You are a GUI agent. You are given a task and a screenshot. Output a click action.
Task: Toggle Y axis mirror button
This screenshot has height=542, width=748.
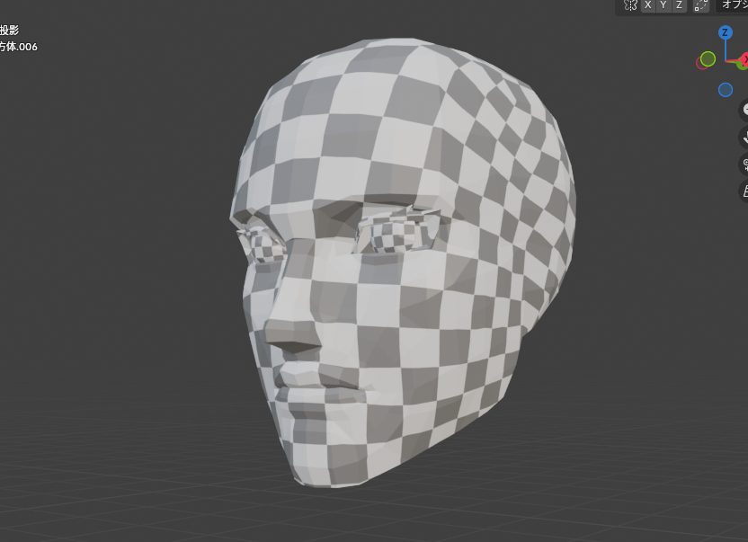(663, 5)
